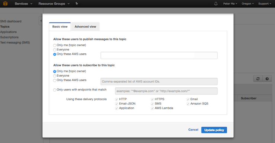Toggle the HTTPS delivery protocol checkbox
Image resolution: width=275 pixels, height=143 pixels.
pos(152,100)
